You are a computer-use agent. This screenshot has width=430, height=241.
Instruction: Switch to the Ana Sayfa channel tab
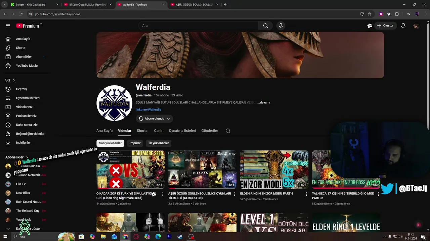(x=104, y=131)
